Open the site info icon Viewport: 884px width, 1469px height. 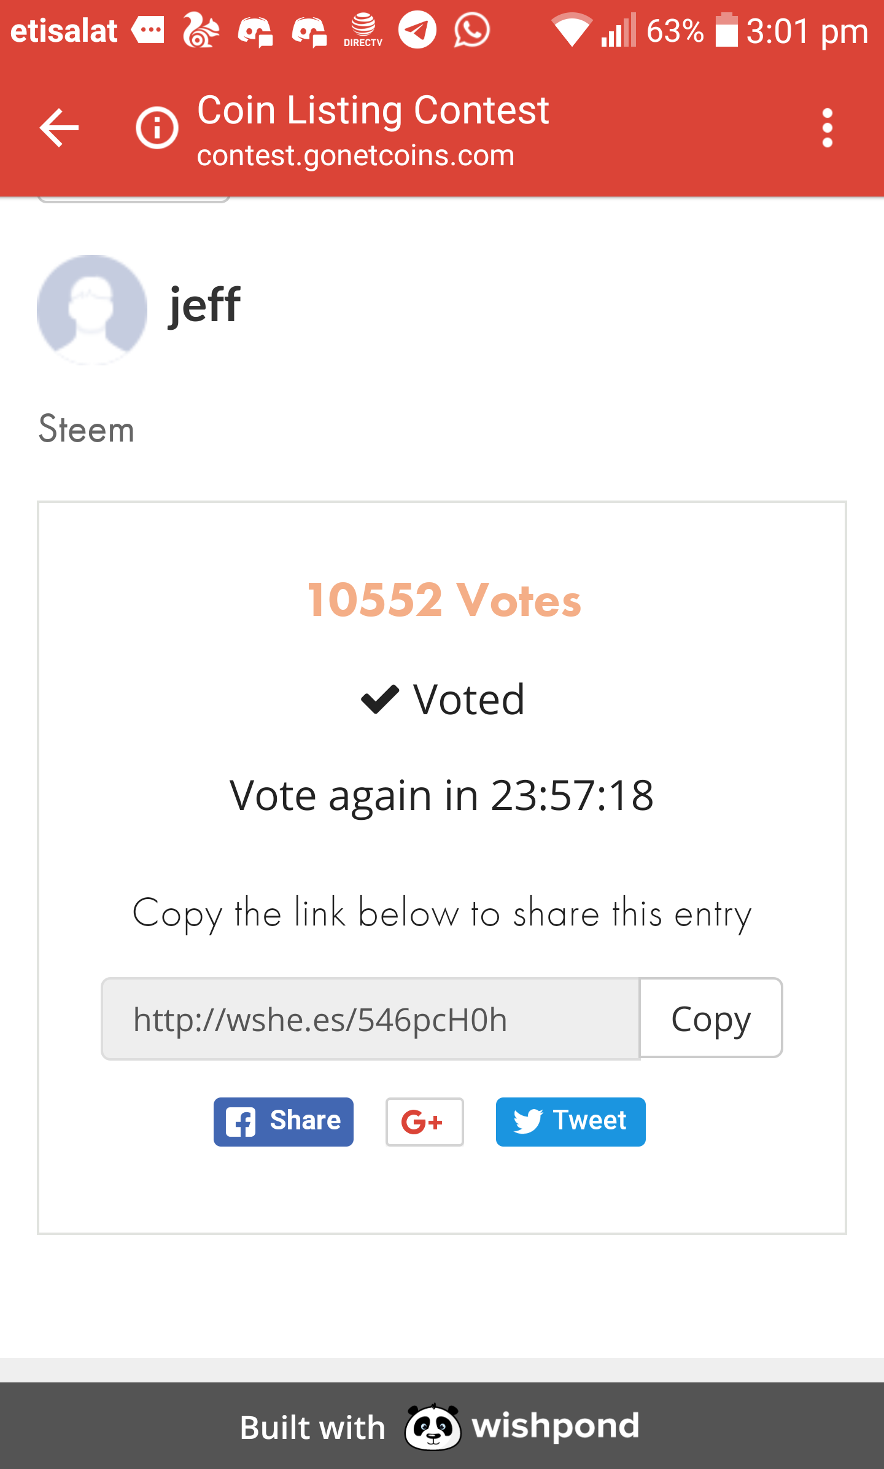point(157,128)
